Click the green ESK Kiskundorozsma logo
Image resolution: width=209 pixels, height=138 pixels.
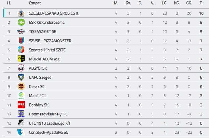point(21,22)
